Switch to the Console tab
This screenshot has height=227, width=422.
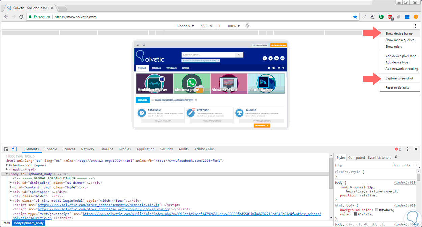pos(51,149)
